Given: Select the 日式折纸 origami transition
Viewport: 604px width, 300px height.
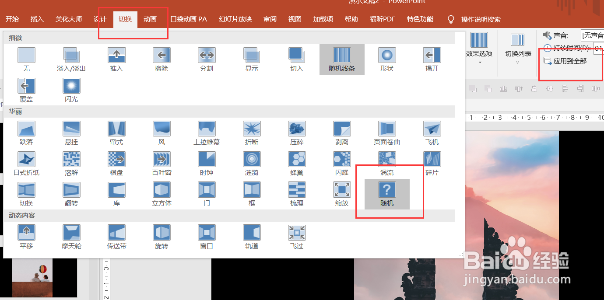Looking at the screenshot, I should (x=26, y=164).
